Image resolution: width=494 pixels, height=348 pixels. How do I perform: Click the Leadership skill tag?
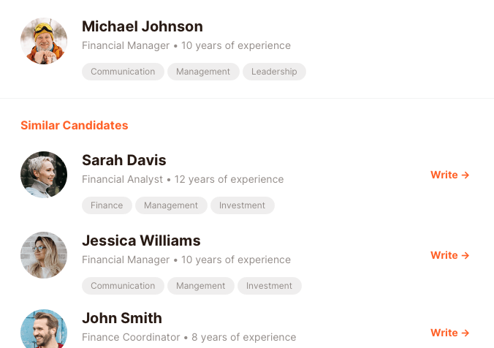(x=274, y=72)
